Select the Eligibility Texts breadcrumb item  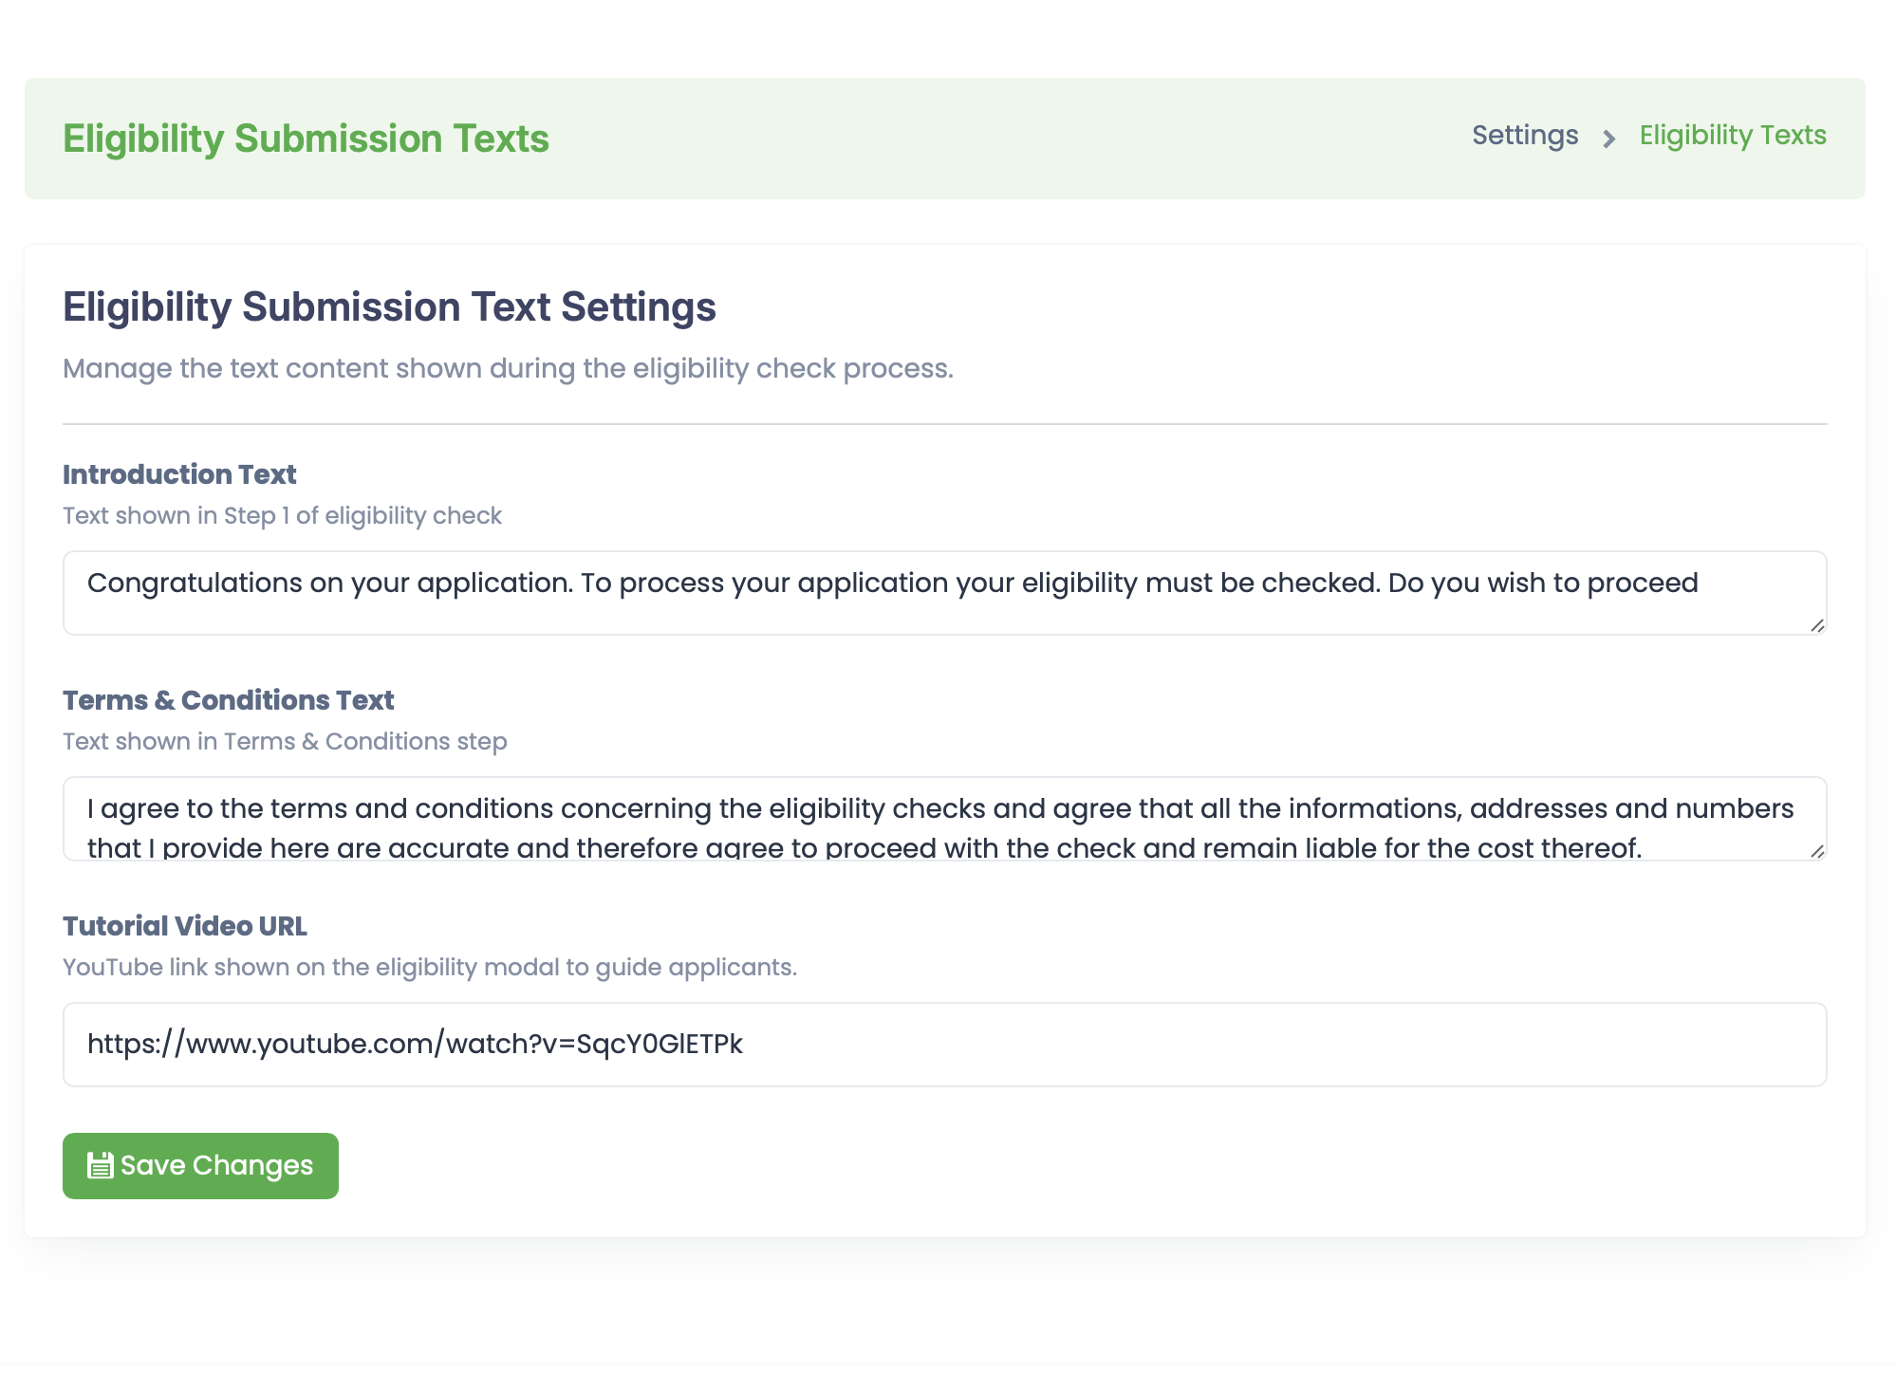pyautogui.click(x=1732, y=136)
